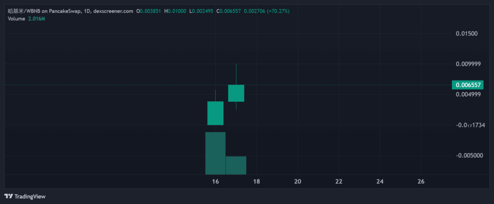The image size is (494, 204).
Task: Click the first green candlestick body
Action: [x=215, y=113]
